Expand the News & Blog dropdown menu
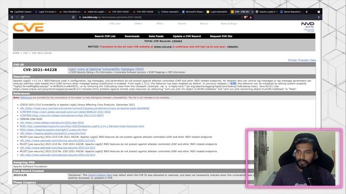This screenshot has height=194, width=346. [x=229, y=24]
